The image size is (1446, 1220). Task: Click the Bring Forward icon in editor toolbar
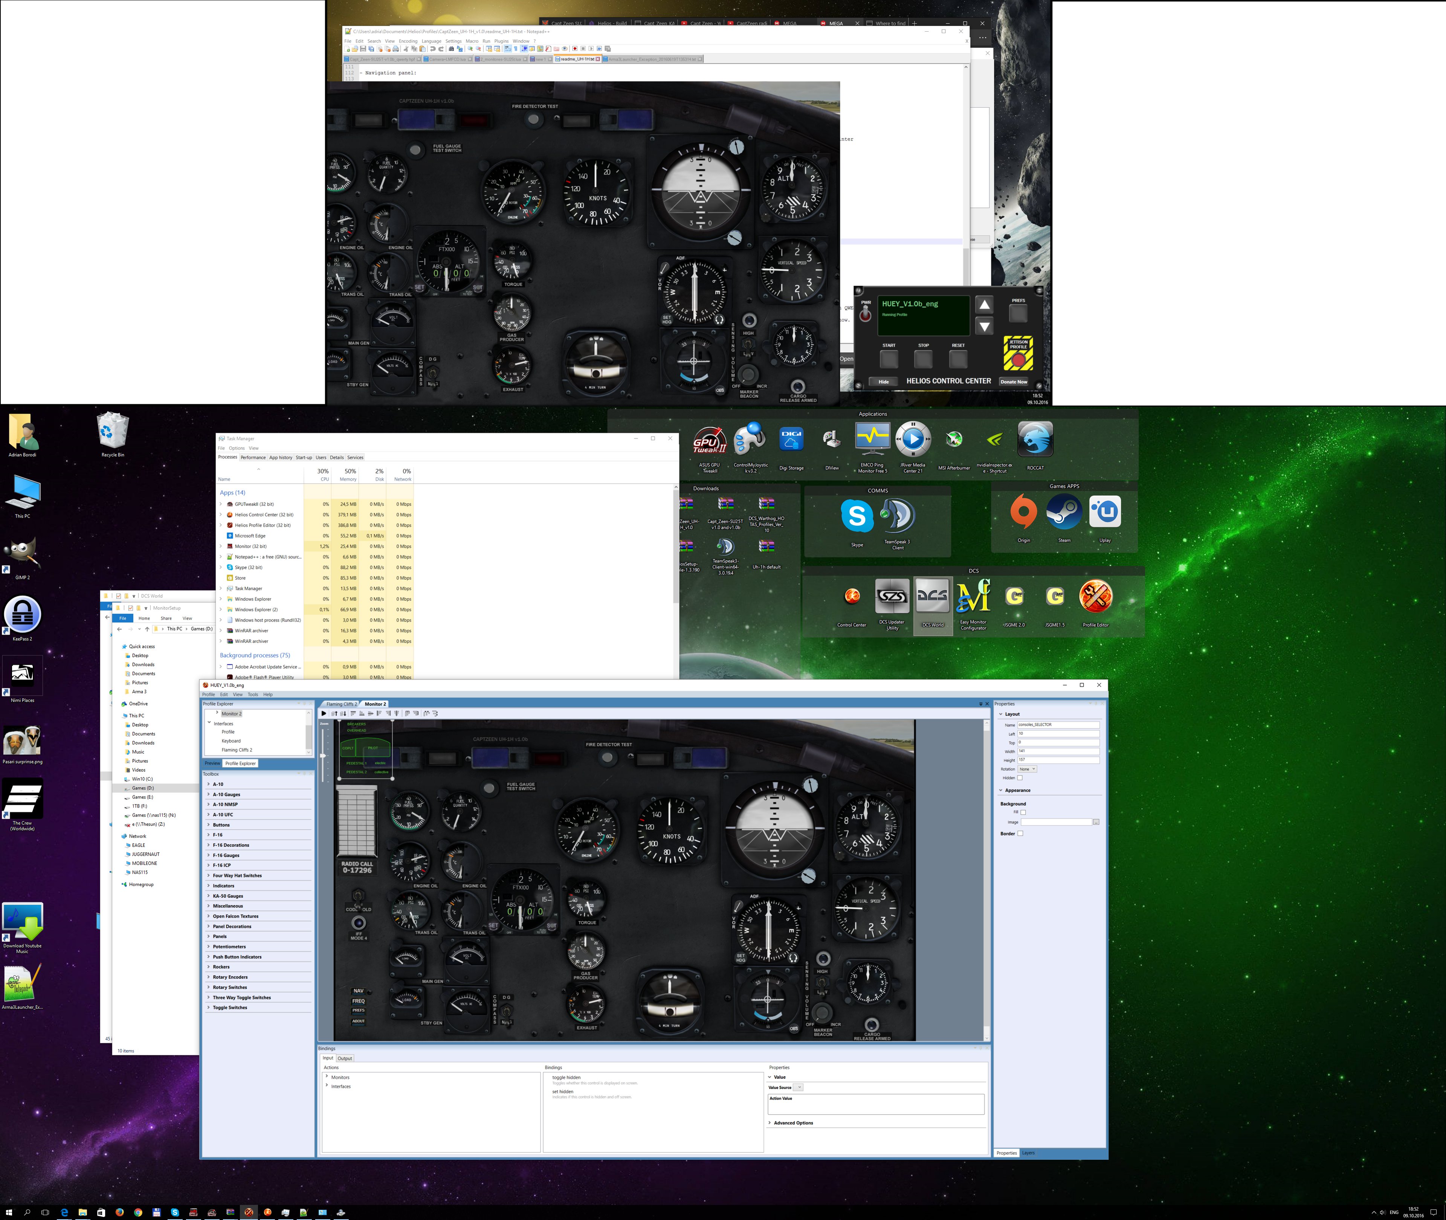point(335,713)
